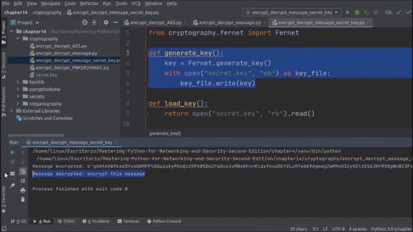Click LF line separator in status bar
This screenshot has width=413, height=232.
pos(325,229)
